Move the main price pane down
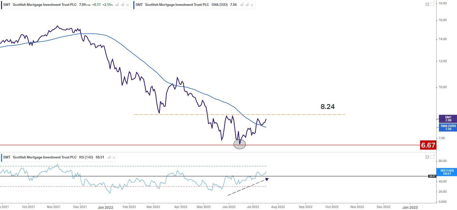 [x=427, y=4]
